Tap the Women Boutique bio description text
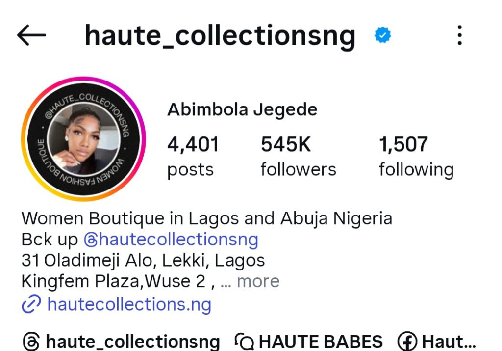Image resolution: width=502 pixels, height=351 pixels. 207,219
